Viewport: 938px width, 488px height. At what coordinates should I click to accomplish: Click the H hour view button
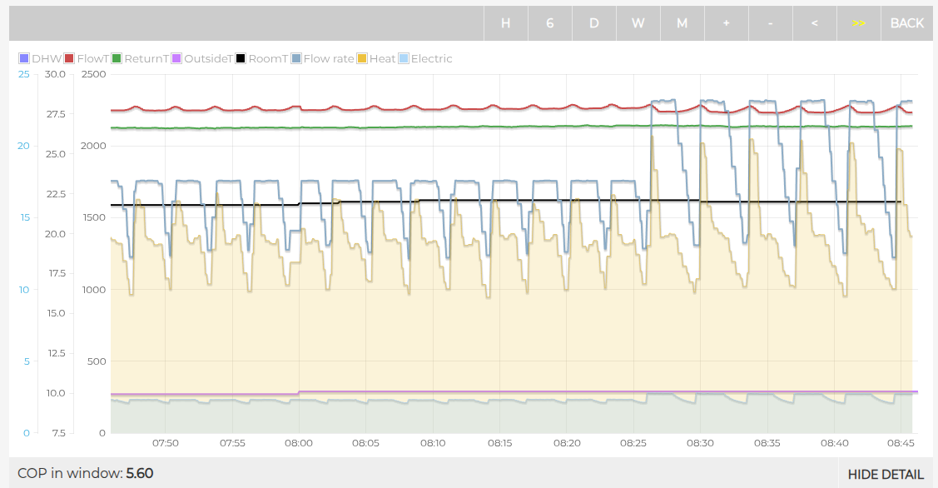point(505,23)
